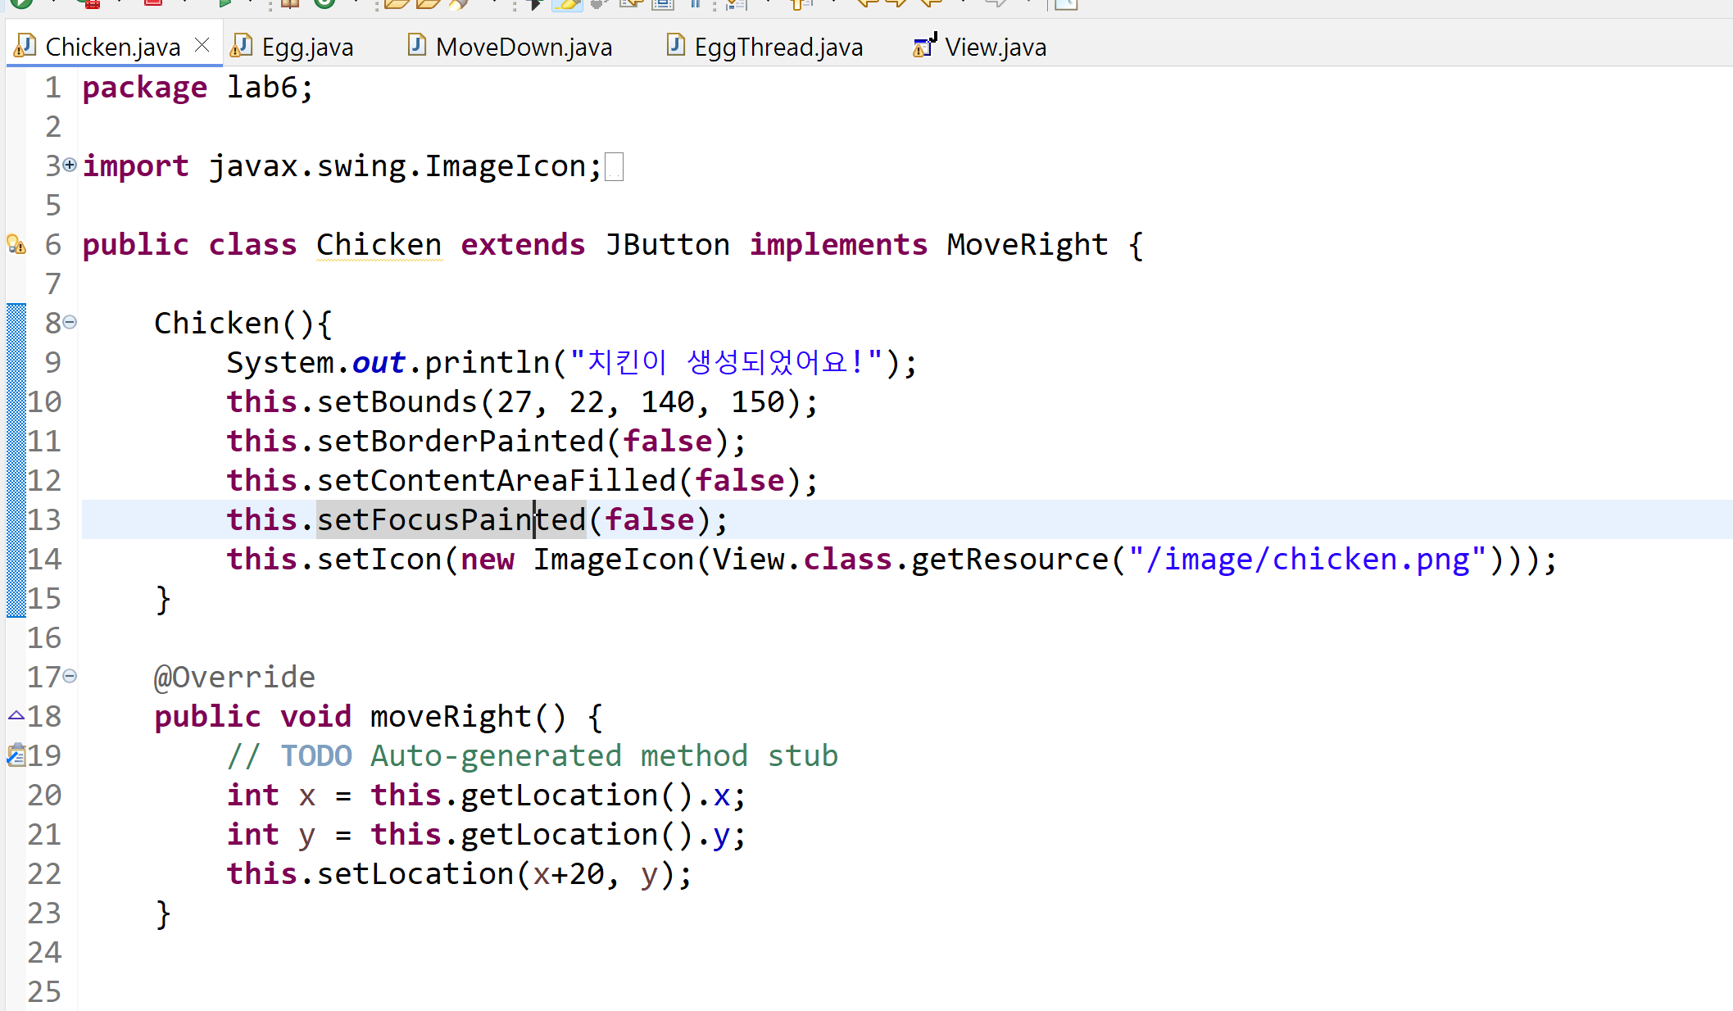The height and width of the screenshot is (1011, 1733).
Task: Place cursor in the "/image/chicken.png" string
Action: click(x=1307, y=560)
